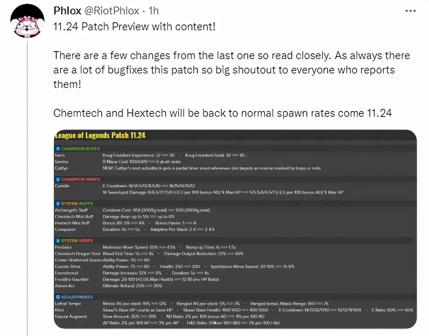Click the blue icon beside System Nerfs
This screenshot has width=429, height=336.
(x=58, y=240)
